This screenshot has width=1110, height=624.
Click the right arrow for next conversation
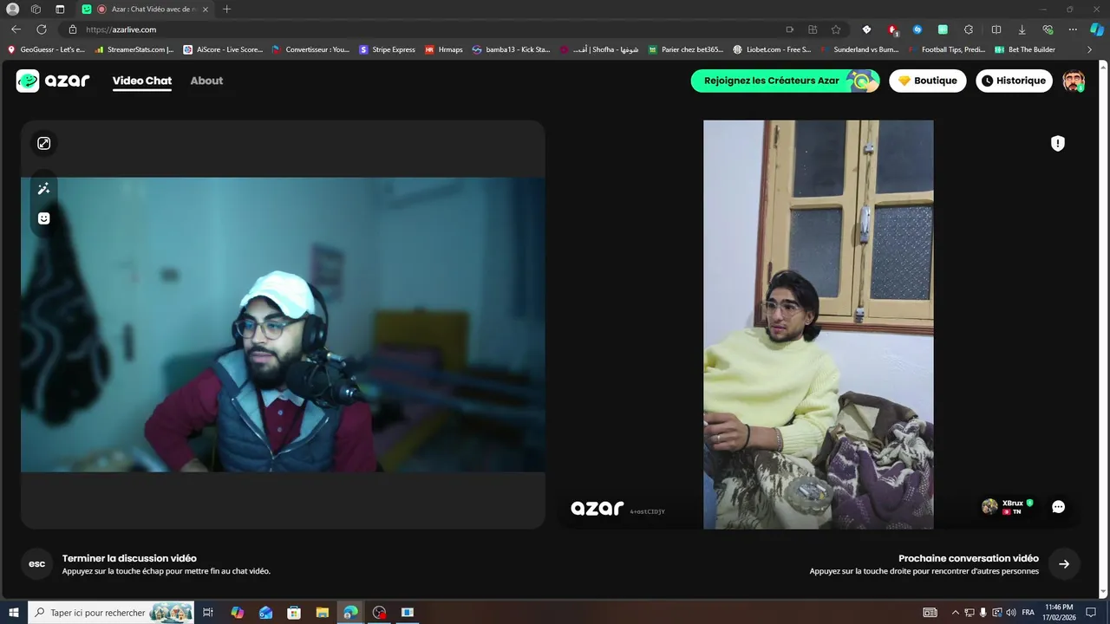coord(1064,564)
